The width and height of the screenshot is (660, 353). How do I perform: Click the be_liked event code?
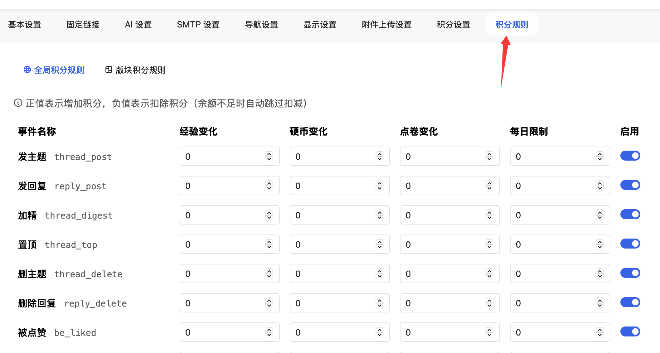click(75, 332)
